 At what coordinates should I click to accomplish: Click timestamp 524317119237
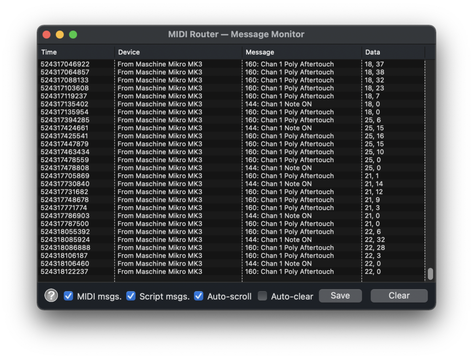coord(64,96)
